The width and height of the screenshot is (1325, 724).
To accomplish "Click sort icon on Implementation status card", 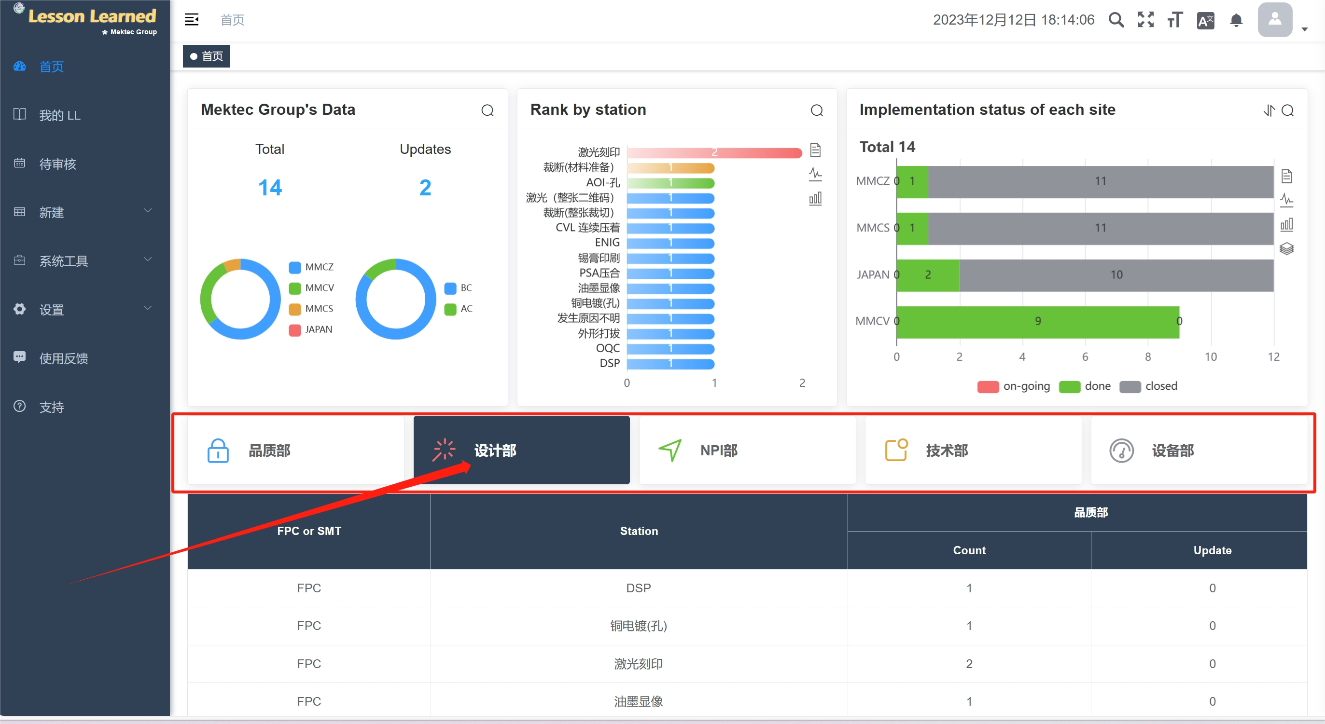I will pyautogui.click(x=1269, y=110).
